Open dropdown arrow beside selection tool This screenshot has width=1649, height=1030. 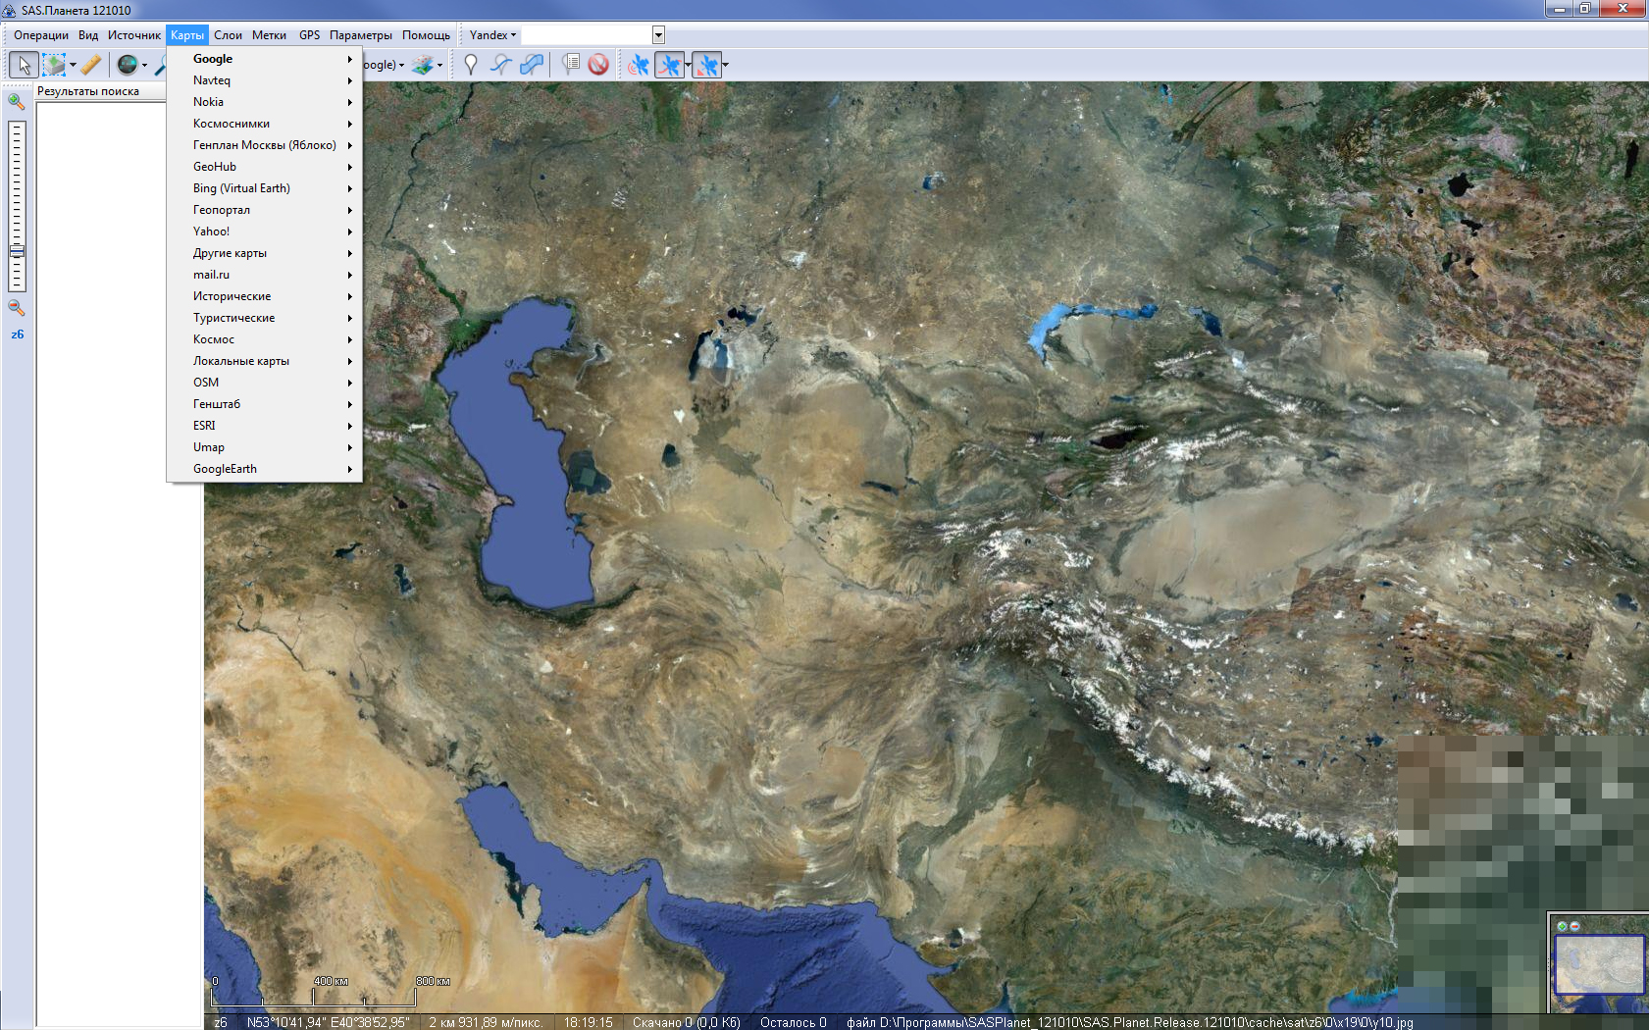tap(74, 66)
